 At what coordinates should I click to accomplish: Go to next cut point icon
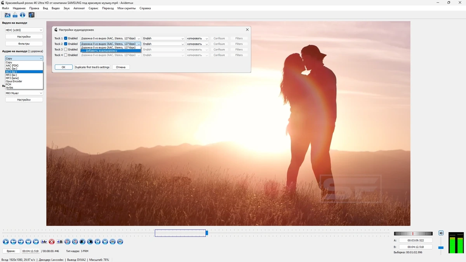pos(75,242)
